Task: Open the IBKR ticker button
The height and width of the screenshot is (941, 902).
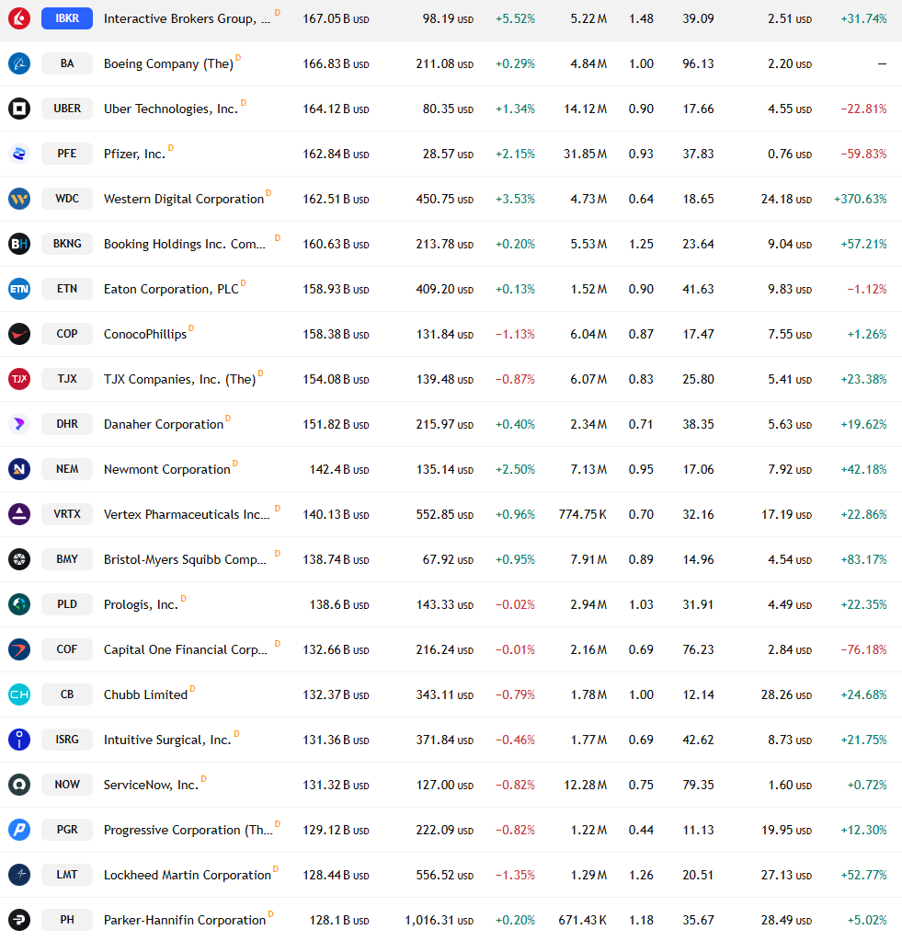Action: (67, 18)
